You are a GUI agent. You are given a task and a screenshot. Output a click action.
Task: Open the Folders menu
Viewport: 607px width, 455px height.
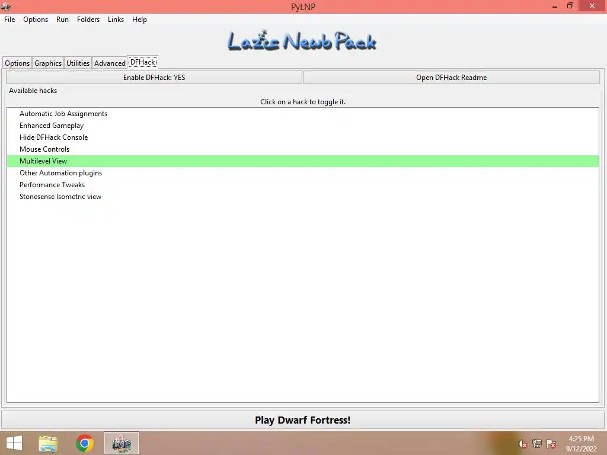point(88,20)
